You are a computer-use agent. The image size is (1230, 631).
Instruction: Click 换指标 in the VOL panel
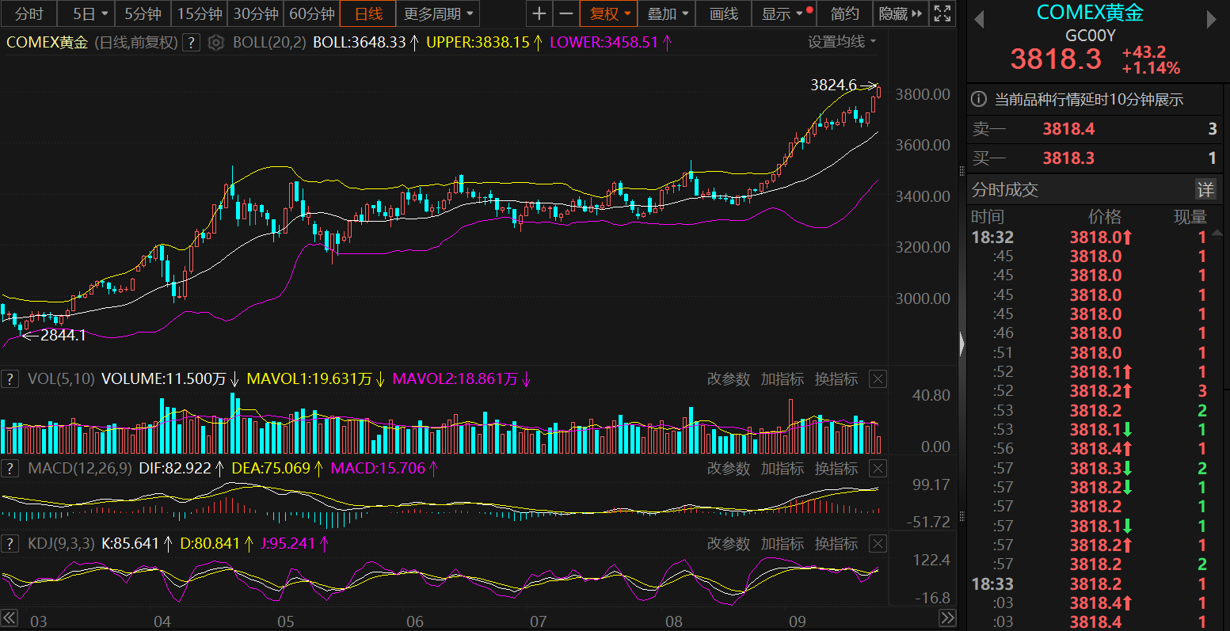[836, 379]
